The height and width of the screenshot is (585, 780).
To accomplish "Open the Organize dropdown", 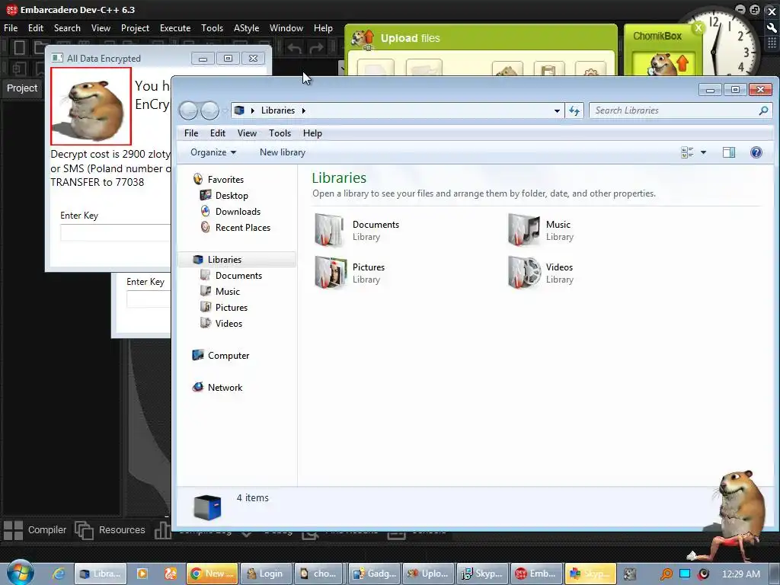I will click(213, 152).
